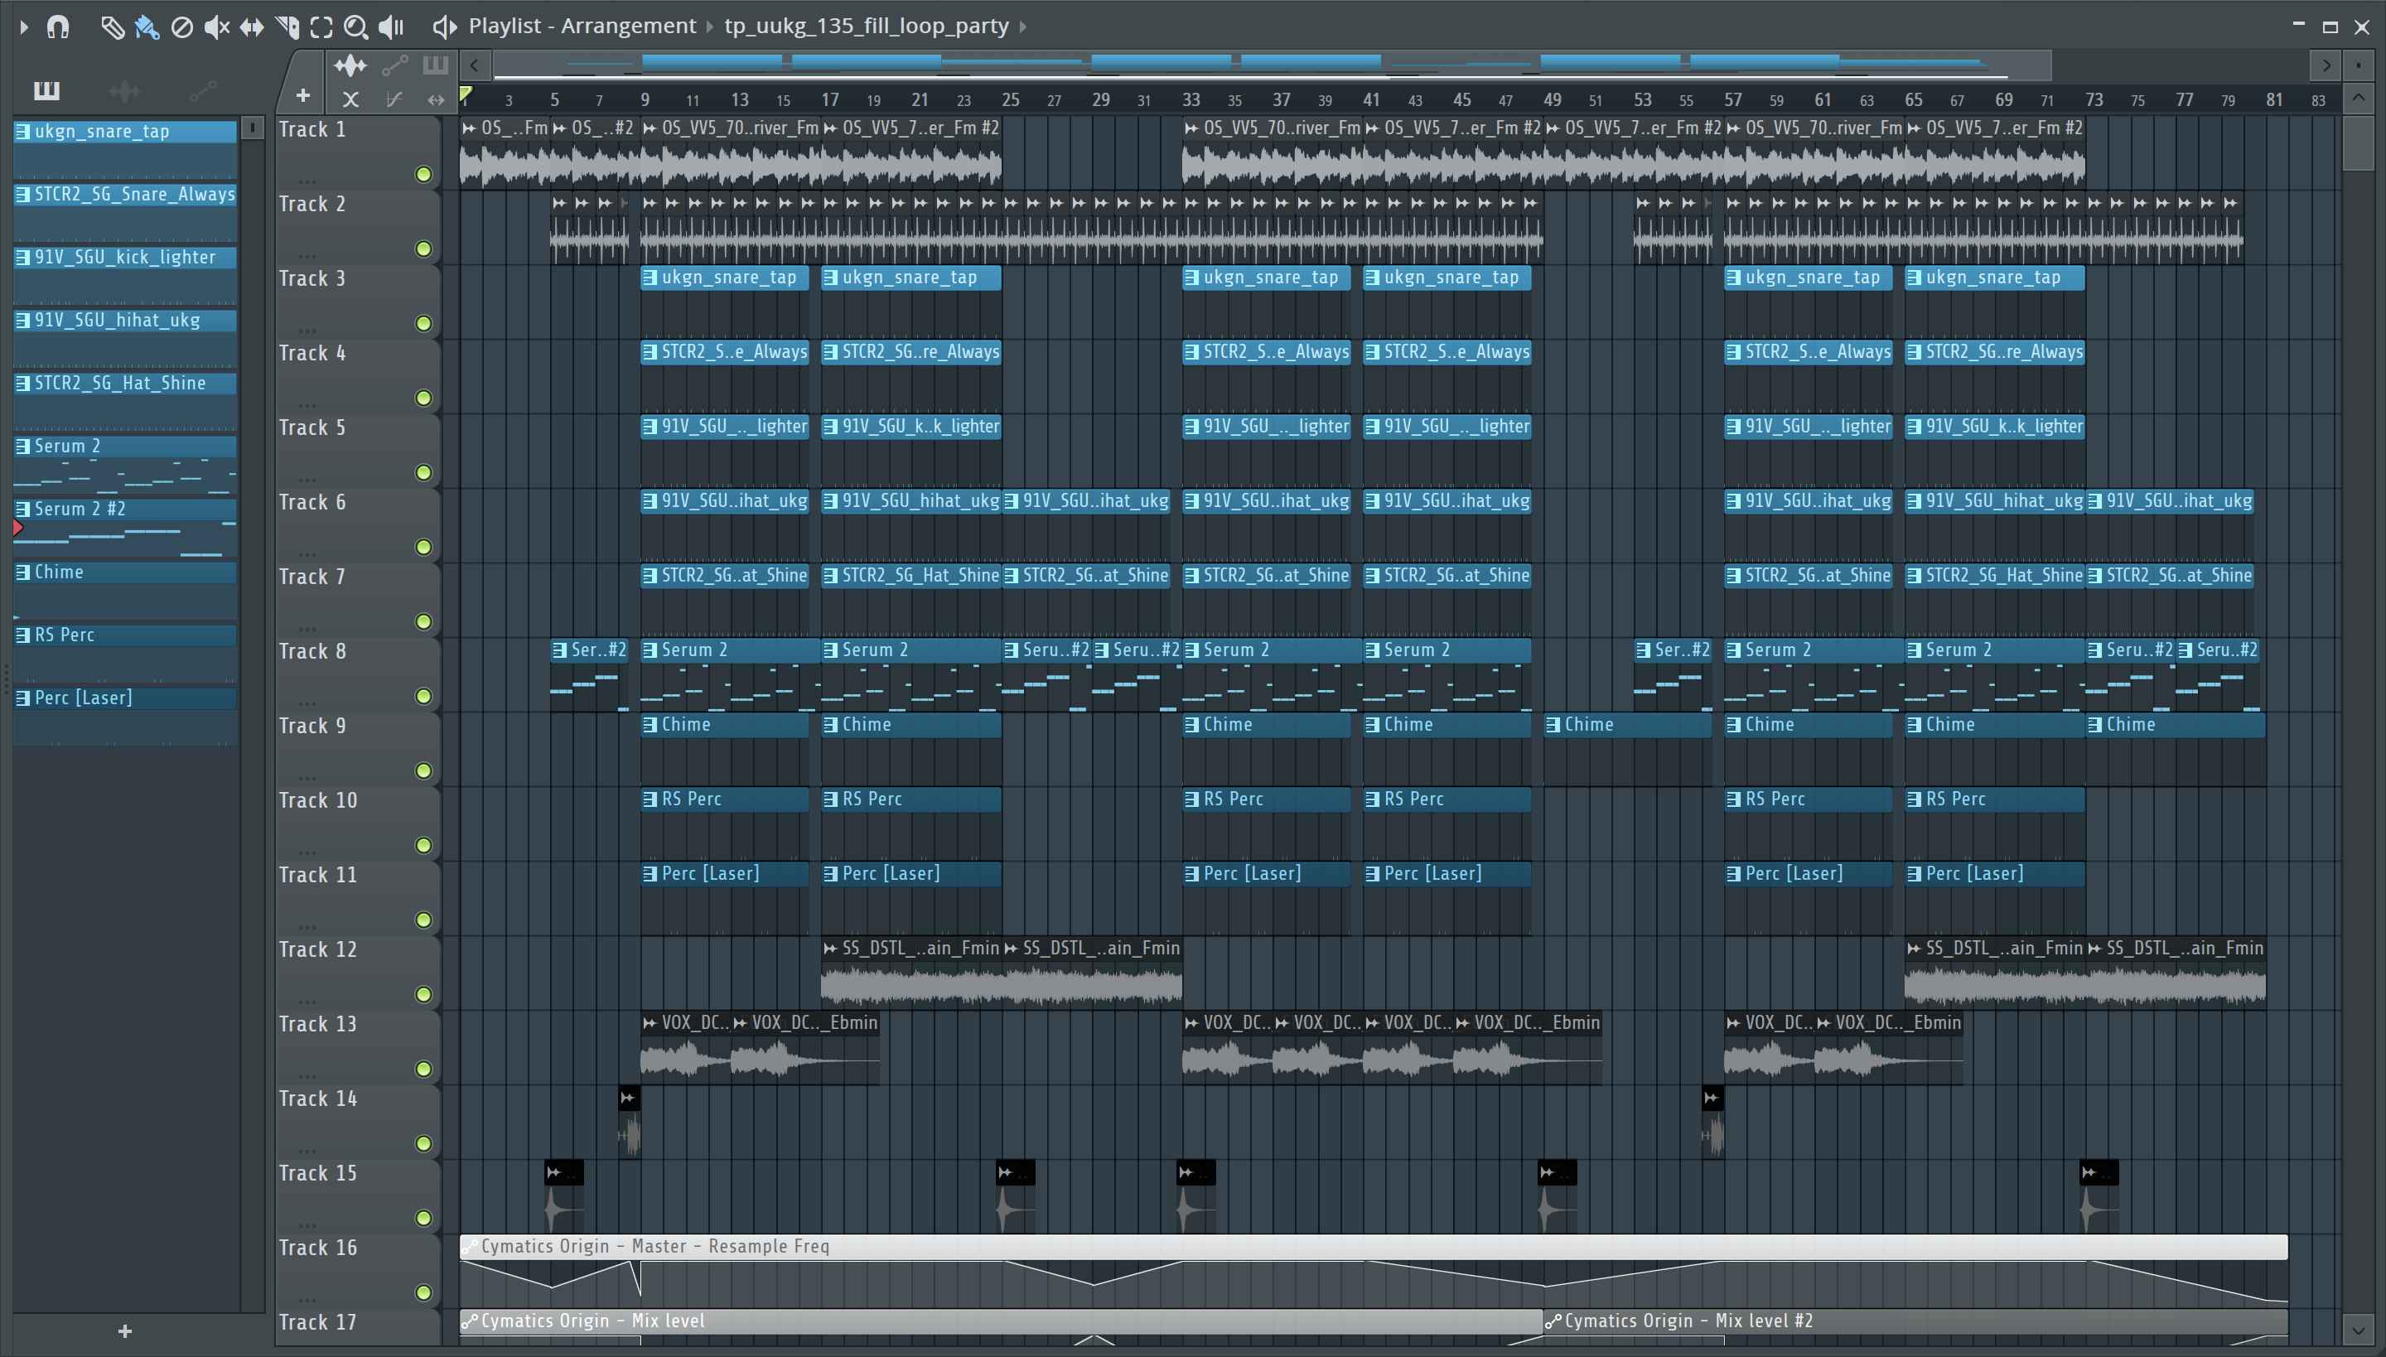Viewport: 2386px width, 1357px height.
Task: Open Playlist - Arrangement breadcrumb
Action: 582,27
